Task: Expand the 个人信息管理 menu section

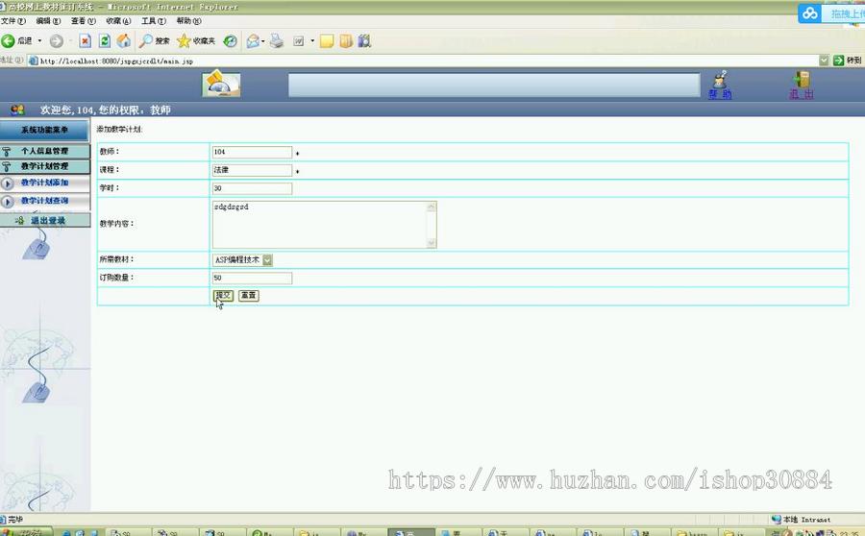Action: click(44, 151)
